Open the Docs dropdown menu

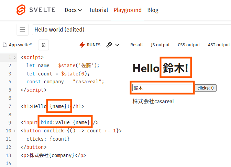tap(73, 10)
